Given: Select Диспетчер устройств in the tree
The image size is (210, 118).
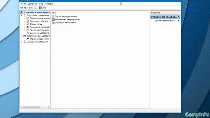Looking at the screenshot, I should tap(39, 33).
